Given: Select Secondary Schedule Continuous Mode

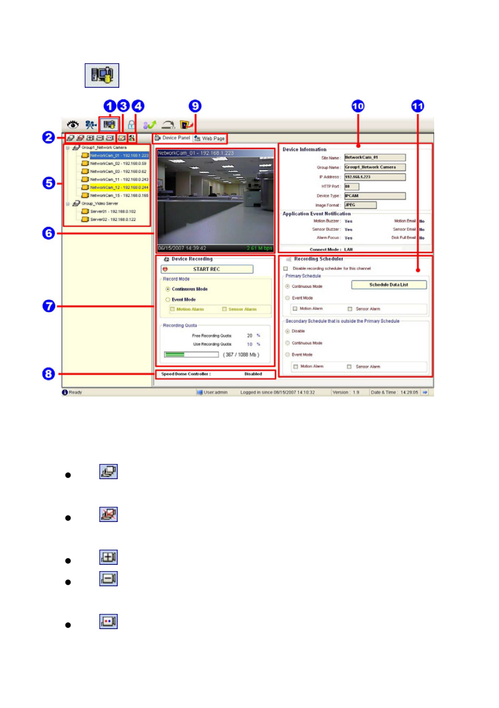Looking at the screenshot, I should 288,343.
